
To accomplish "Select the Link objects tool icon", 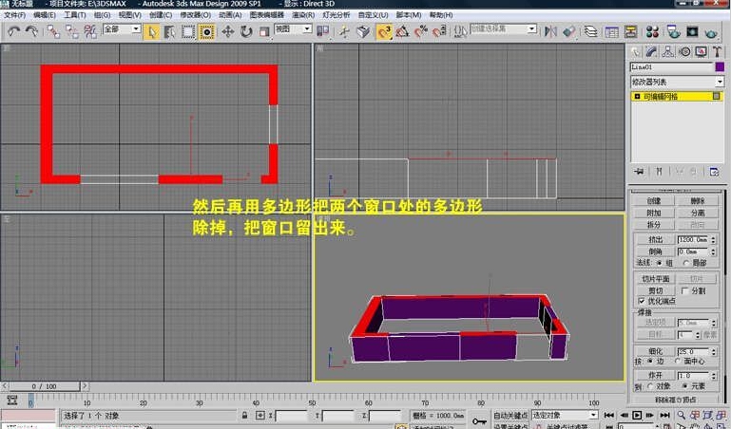I will 53,31.
